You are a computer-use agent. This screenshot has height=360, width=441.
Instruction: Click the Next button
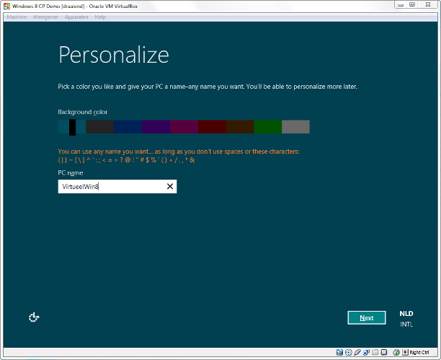pyautogui.click(x=367, y=317)
